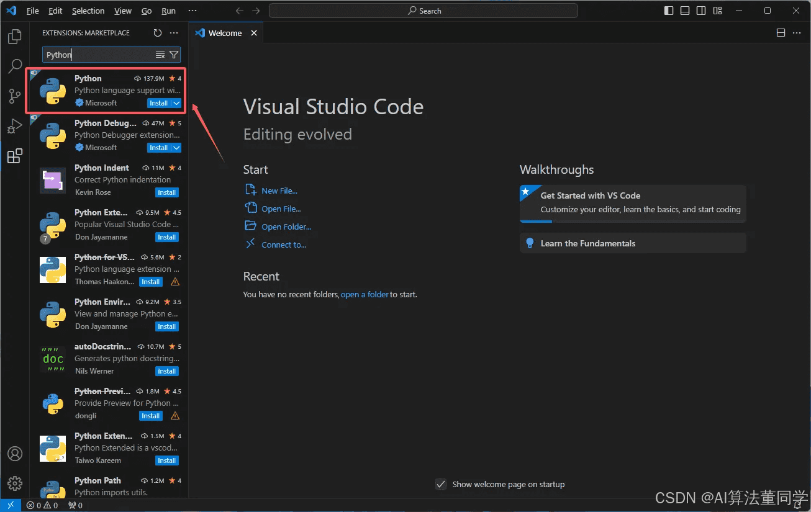Click the title bar Search command box
This screenshot has width=811, height=512.
[424, 11]
